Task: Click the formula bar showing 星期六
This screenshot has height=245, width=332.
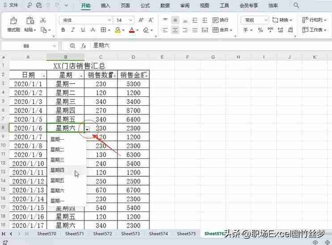Action: click(x=212, y=46)
